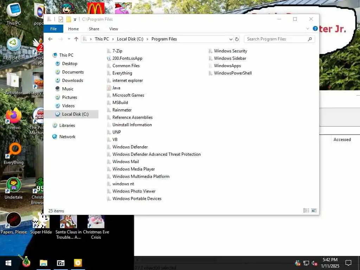Click the New folder quick access icon
The height and width of the screenshot is (270, 360).
click(69, 19)
